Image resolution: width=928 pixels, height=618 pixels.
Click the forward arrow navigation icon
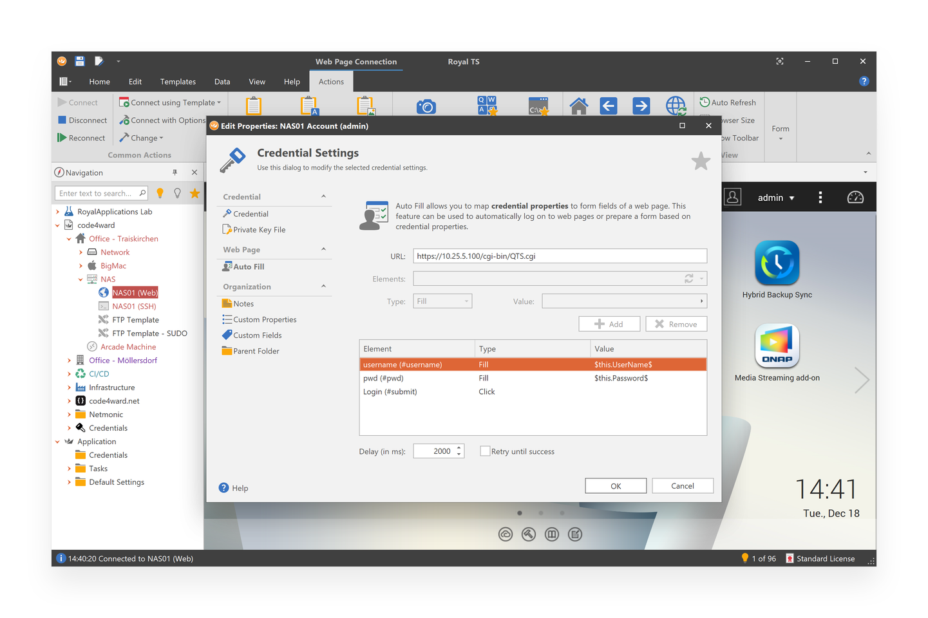pos(641,106)
